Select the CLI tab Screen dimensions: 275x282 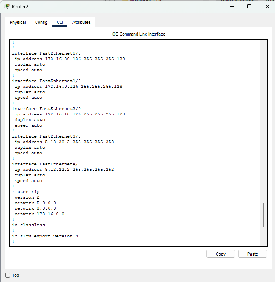point(60,22)
